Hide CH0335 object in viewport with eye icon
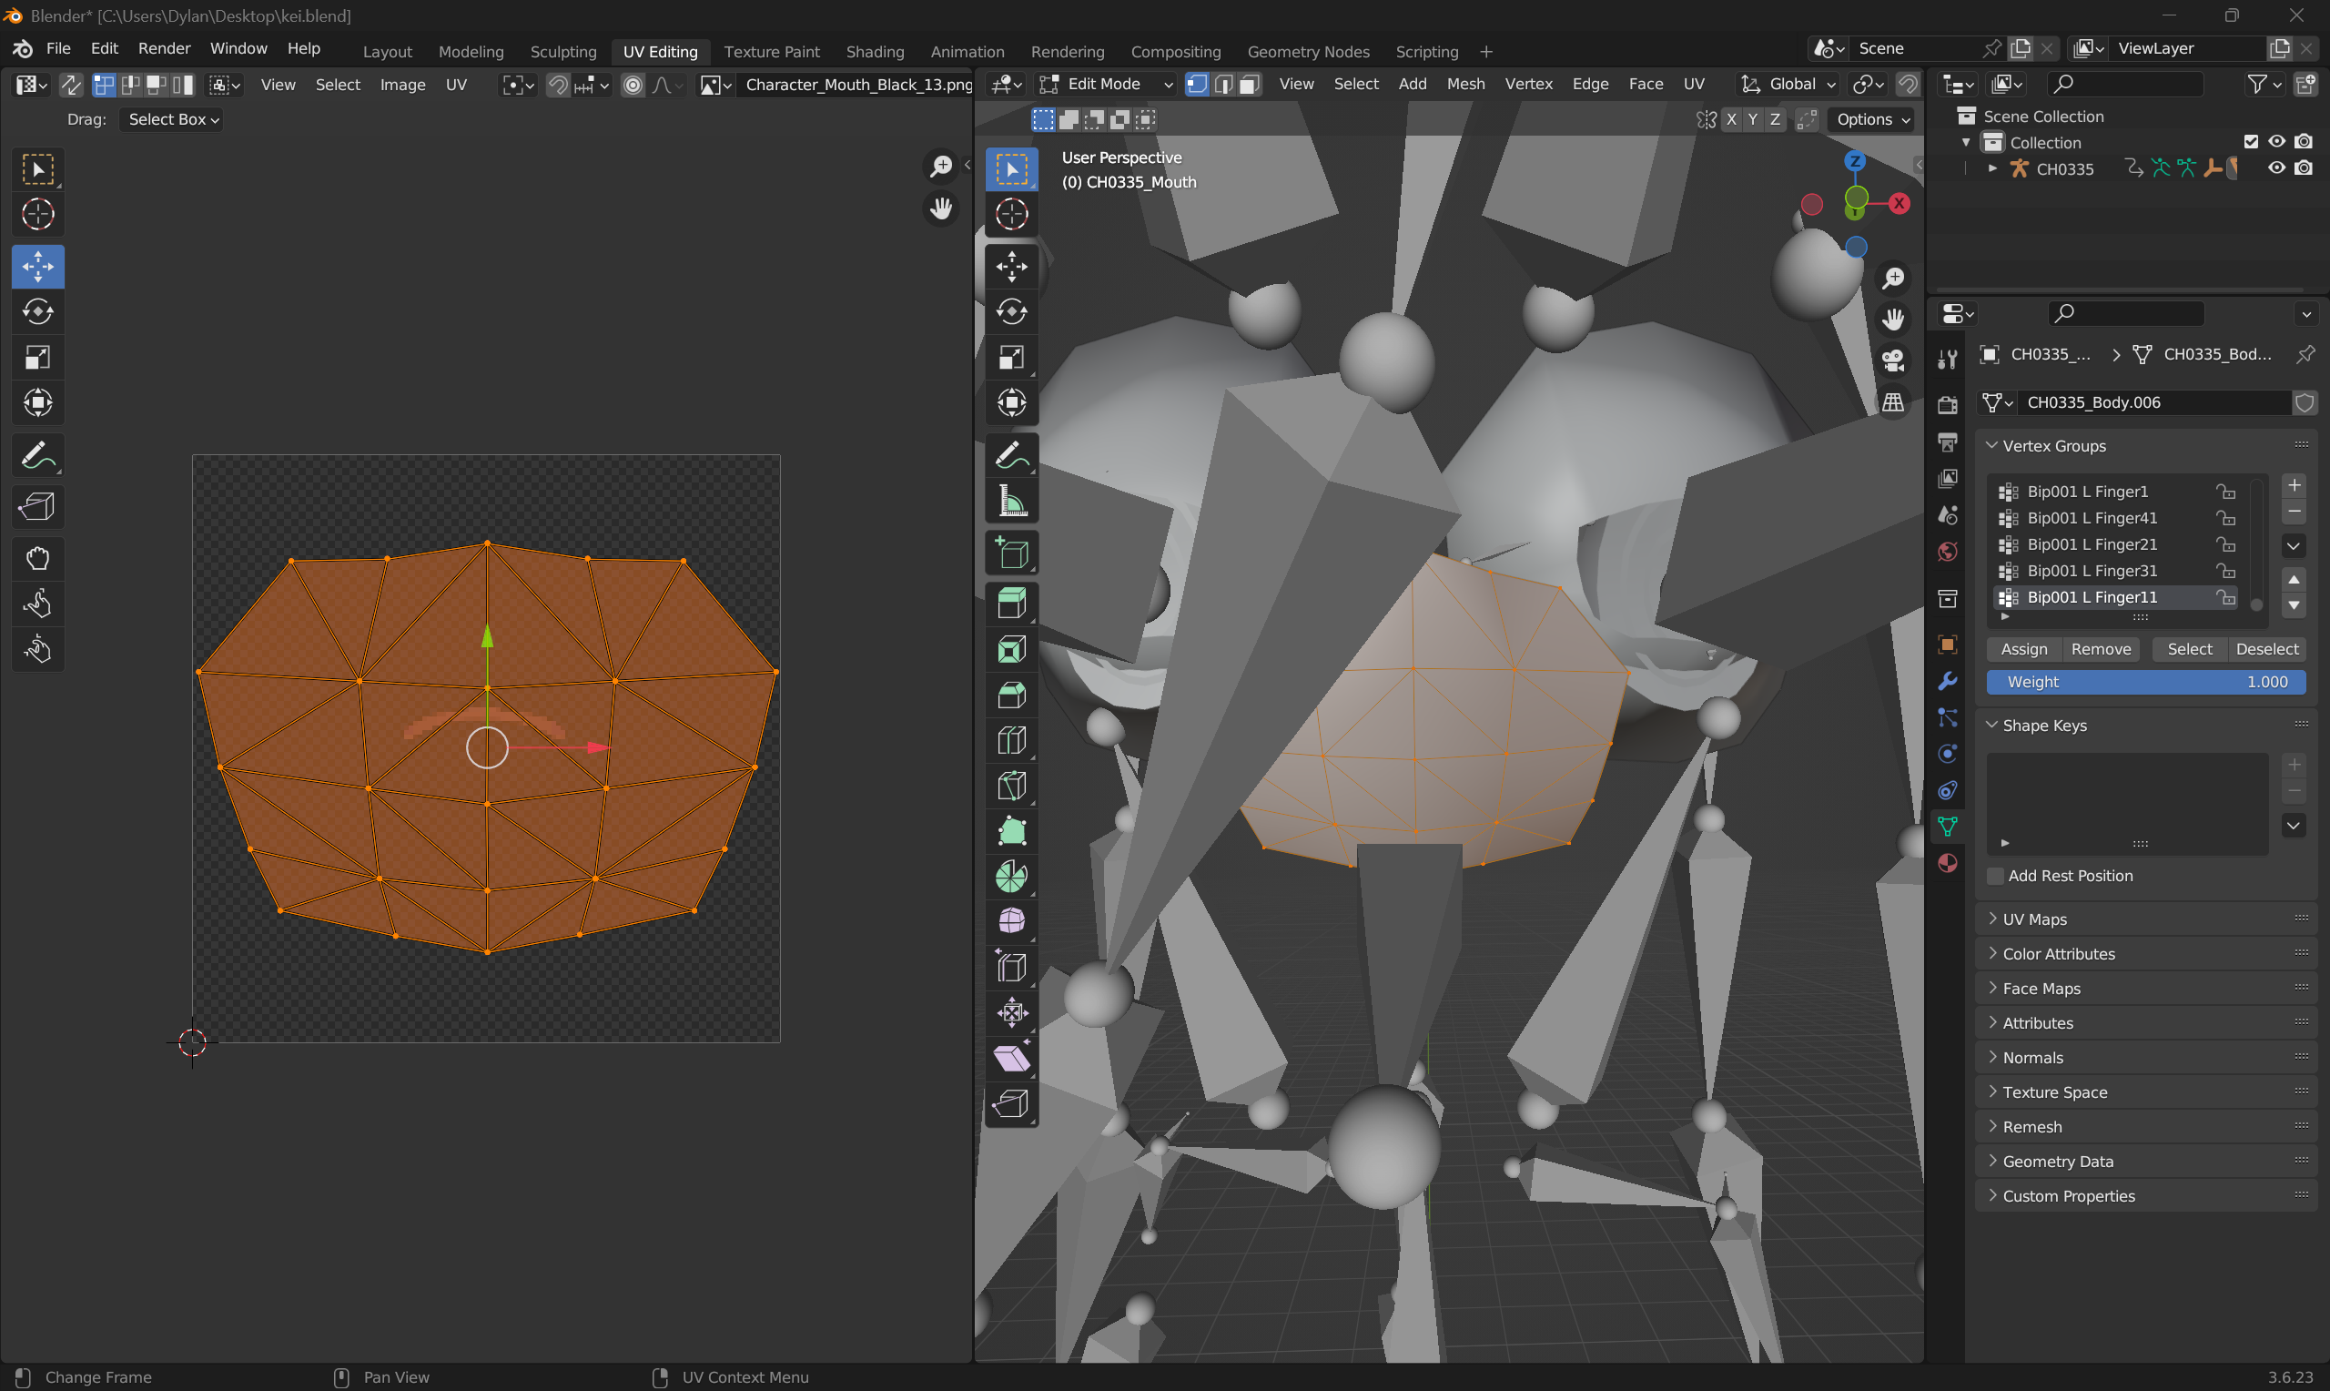Screen dimensions: 2330x1391 pos(2275,168)
